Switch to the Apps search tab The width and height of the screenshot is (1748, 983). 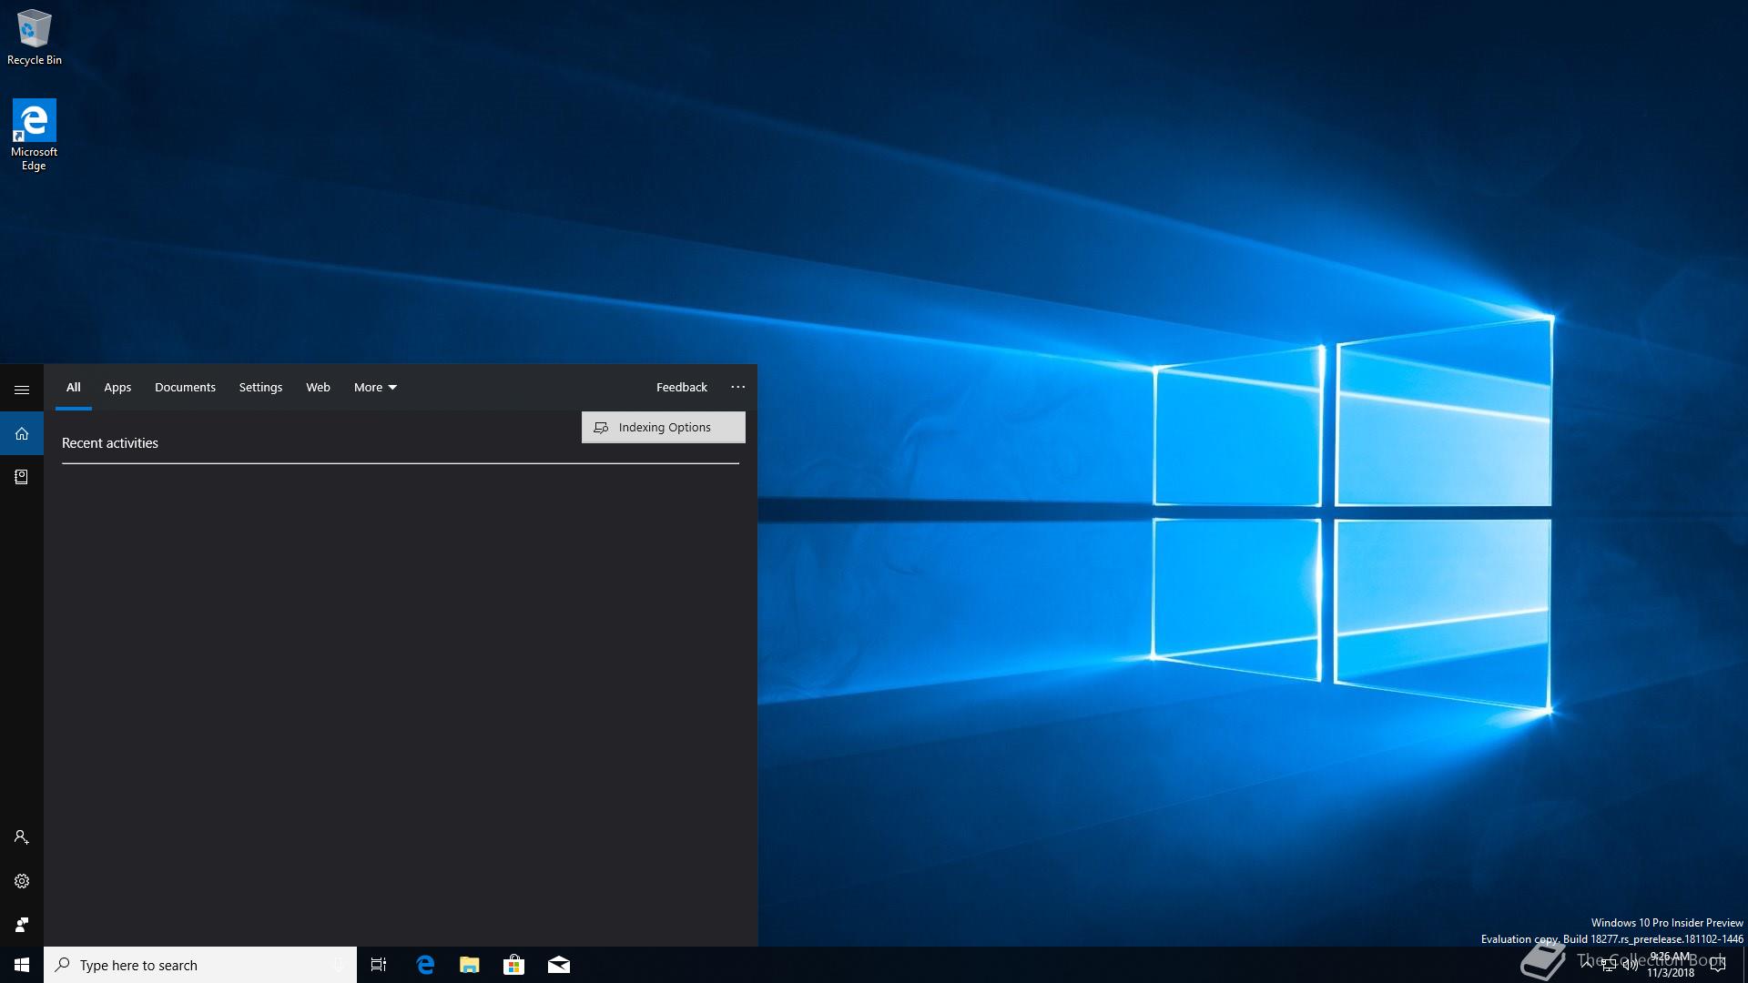pos(117,388)
